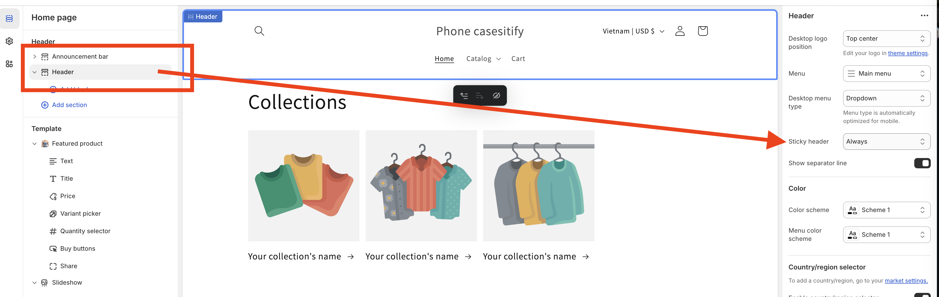Select the Cart menu item in preview
The height and width of the screenshot is (297, 939).
518,59
